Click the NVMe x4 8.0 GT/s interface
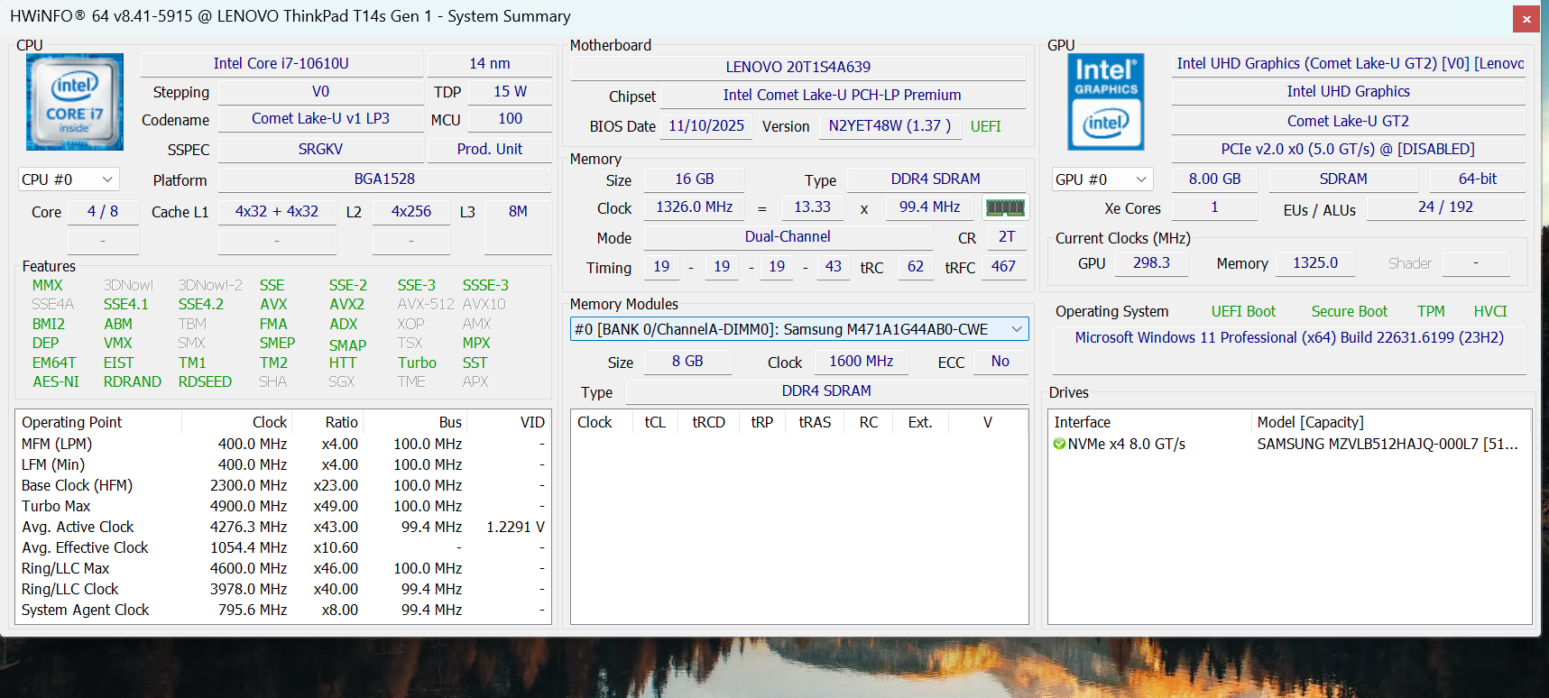 1127,444
